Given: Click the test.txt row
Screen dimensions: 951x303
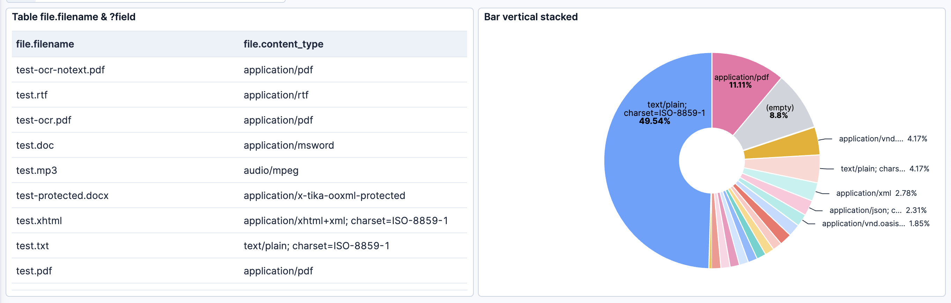Looking at the screenshot, I should point(239,245).
